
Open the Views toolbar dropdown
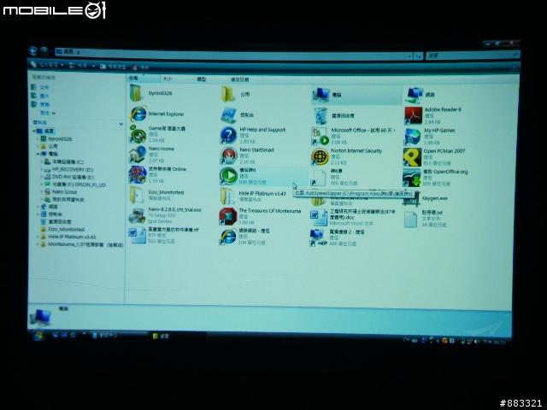tap(82, 65)
